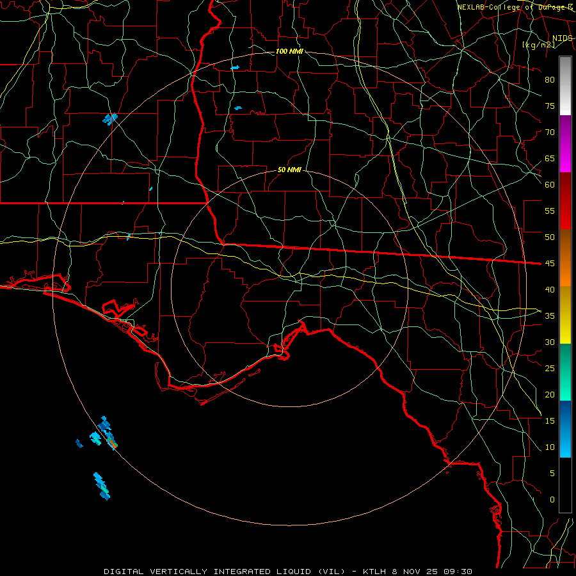
Task: Click scale value 5
Action: tap(552, 474)
